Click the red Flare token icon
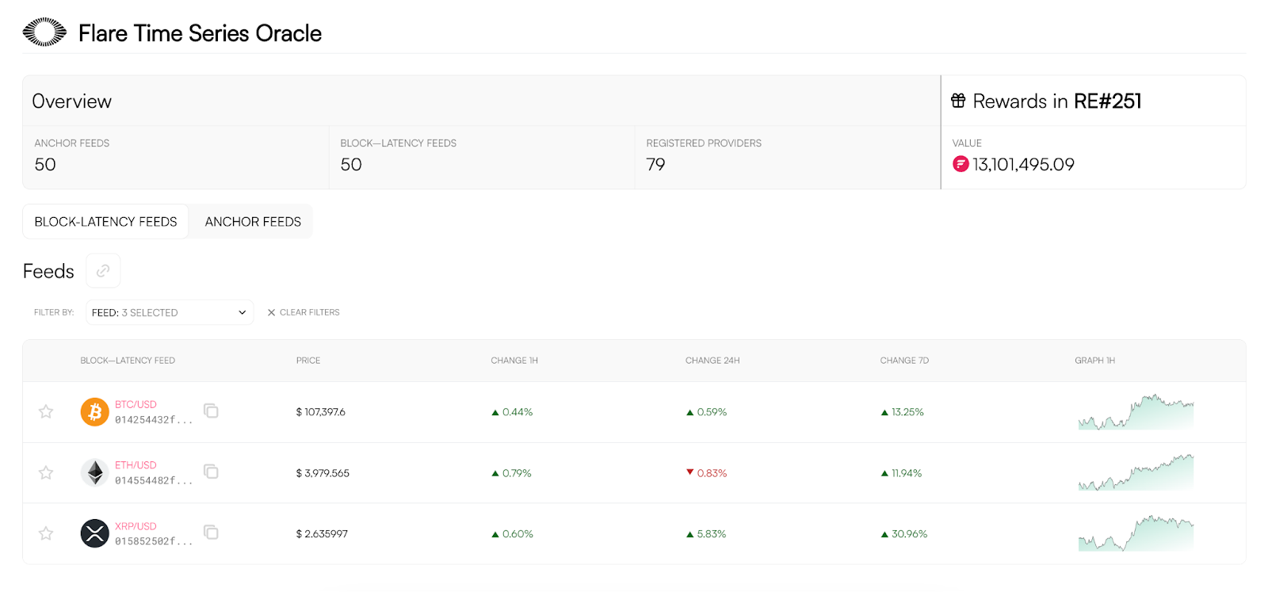 point(961,164)
